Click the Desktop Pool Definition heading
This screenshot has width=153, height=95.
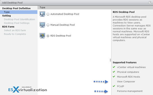[x=16, y=8]
